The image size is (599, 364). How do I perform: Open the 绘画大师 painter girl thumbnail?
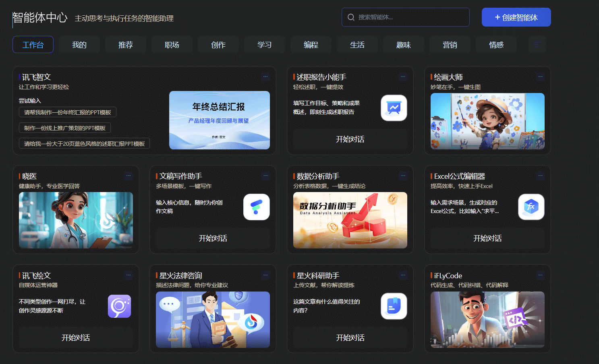(x=487, y=121)
